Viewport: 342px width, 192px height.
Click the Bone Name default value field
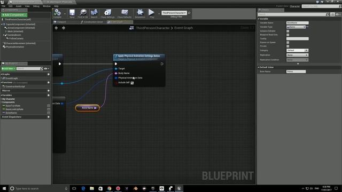click(x=296, y=71)
